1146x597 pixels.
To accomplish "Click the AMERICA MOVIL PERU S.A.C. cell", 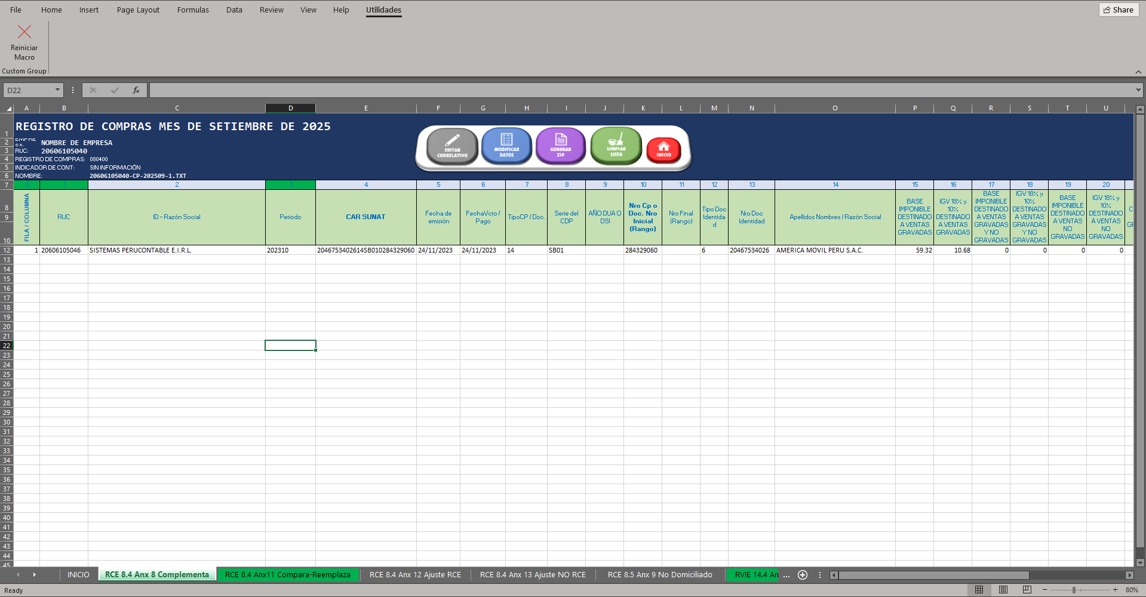I will (x=835, y=250).
